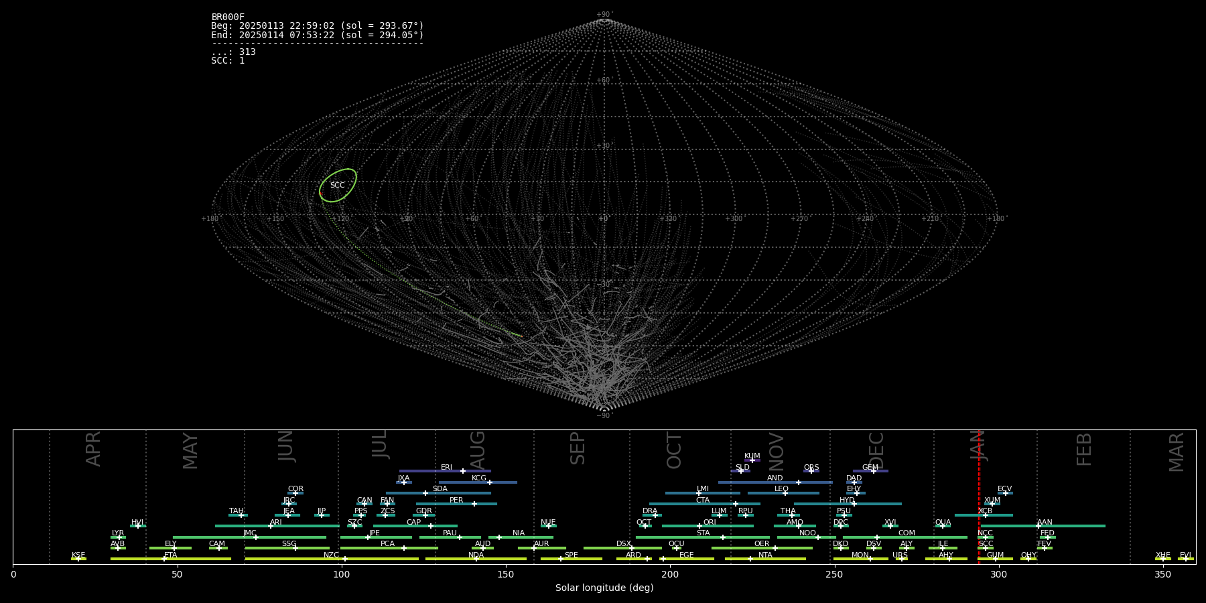The width and height of the screenshot is (1206, 603).
Task: Click the EVI shower label on timeline
Action: [x=1186, y=555]
